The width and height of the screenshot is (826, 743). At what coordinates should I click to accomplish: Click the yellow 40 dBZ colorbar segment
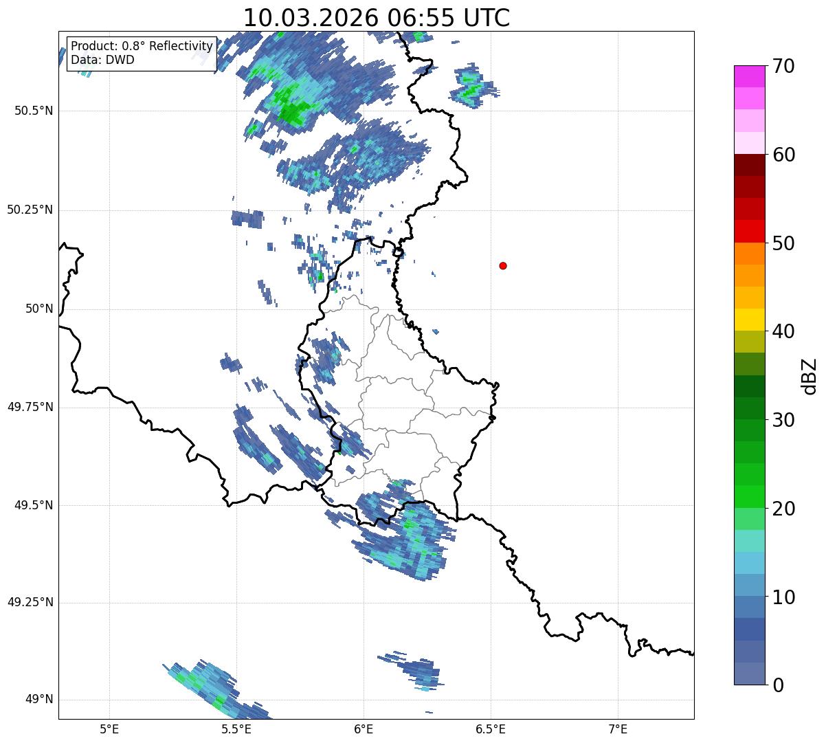coord(749,320)
